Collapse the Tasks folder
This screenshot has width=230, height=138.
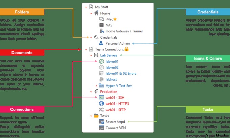tap(91, 116)
